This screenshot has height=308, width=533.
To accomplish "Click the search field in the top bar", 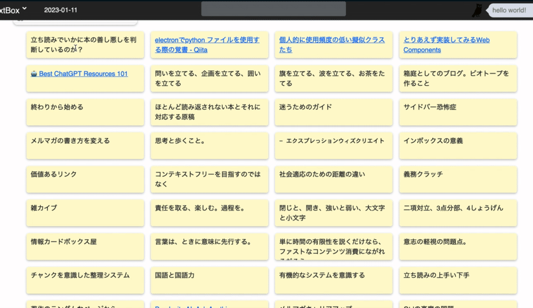I will (273, 9).
